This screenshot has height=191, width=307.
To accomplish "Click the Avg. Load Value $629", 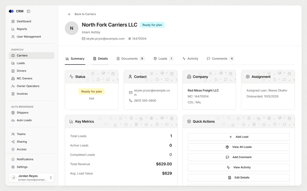I will [x=167, y=173].
